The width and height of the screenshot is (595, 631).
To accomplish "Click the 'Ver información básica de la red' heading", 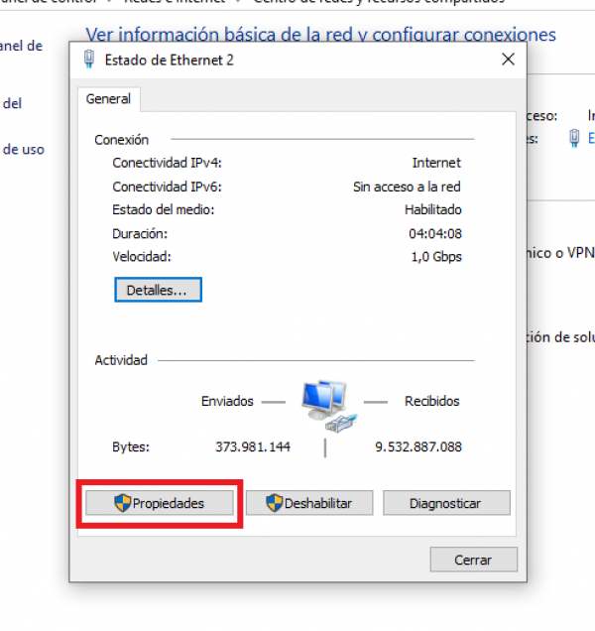I will tap(320, 35).
